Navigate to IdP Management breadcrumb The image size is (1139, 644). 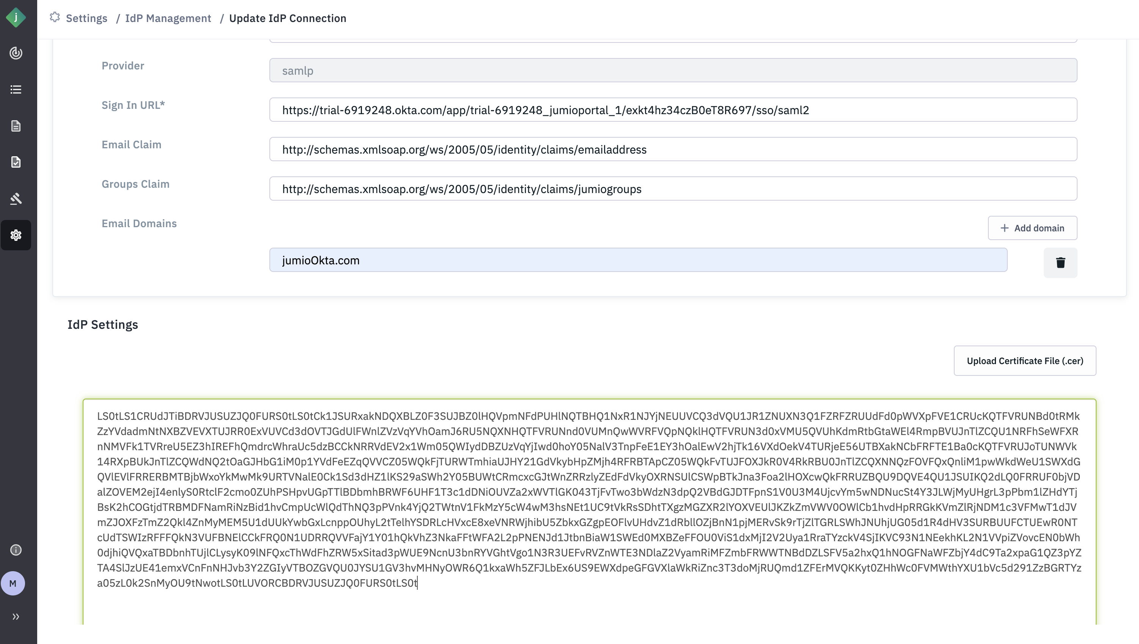[x=168, y=19]
